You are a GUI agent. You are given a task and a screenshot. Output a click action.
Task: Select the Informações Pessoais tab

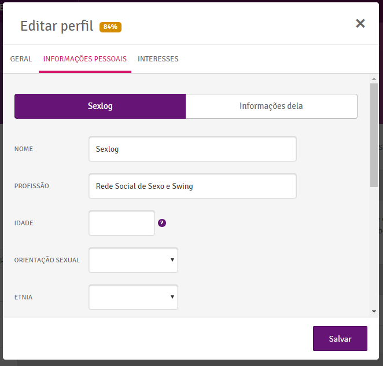pyautogui.click(x=85, y=59)
